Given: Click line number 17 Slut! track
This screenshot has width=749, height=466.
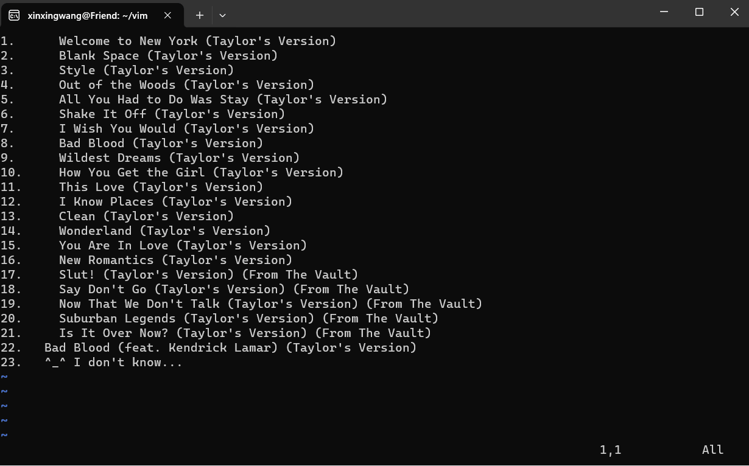Looking at the screenshot, I should (10, 274).
